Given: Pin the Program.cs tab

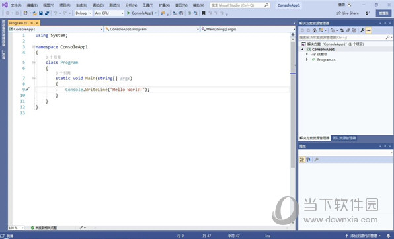Looking at the screenshot, I should 32,23.
